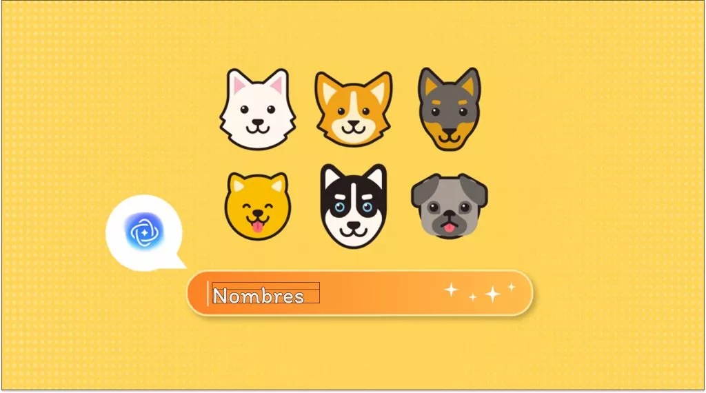Select the orange corgi dog face

point(354,109)
